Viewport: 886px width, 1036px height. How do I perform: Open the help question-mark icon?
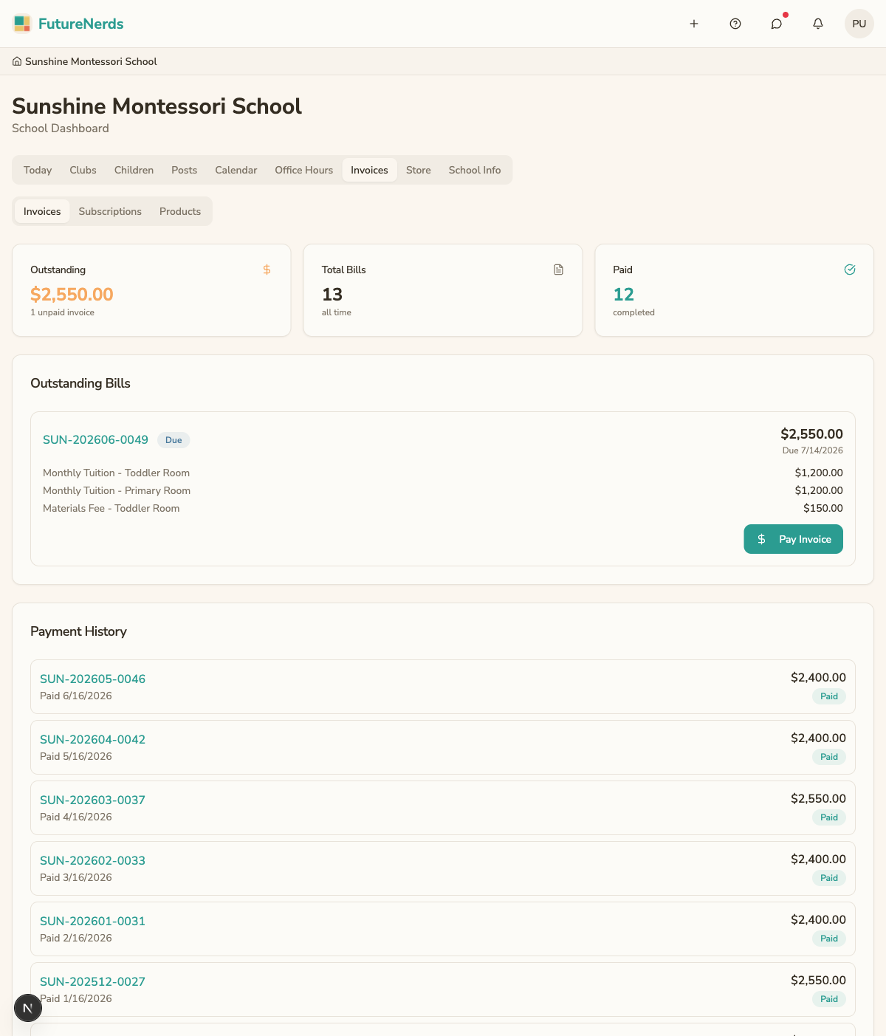tap(735, 24)
